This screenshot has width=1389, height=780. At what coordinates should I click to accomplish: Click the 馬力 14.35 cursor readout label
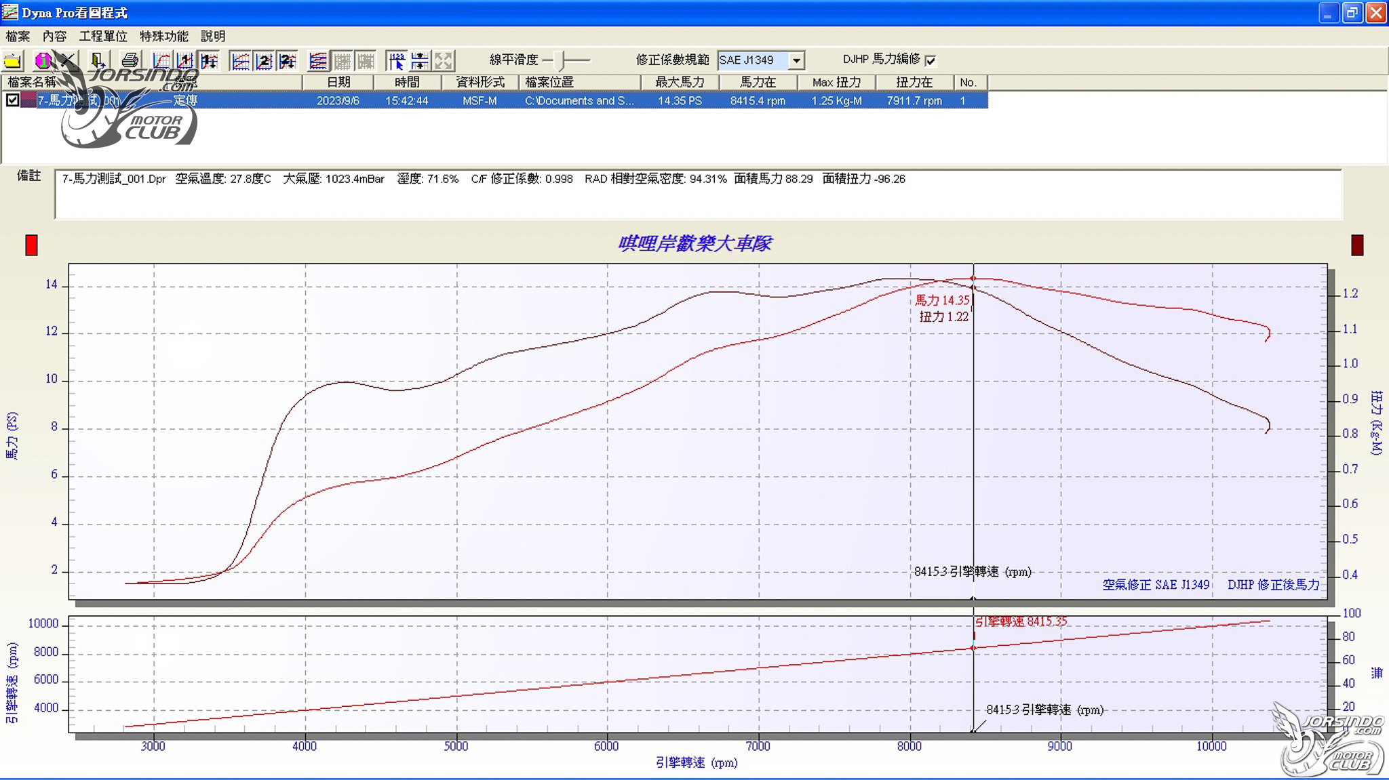[942, 300]
